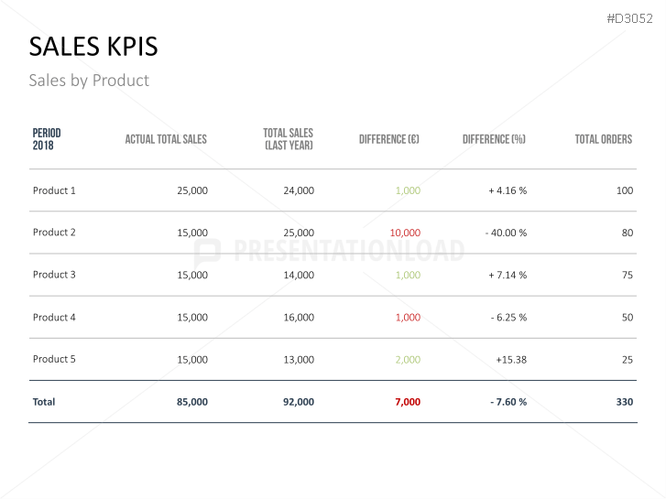Click the Sales by Product subtitle

coord(89,80)
